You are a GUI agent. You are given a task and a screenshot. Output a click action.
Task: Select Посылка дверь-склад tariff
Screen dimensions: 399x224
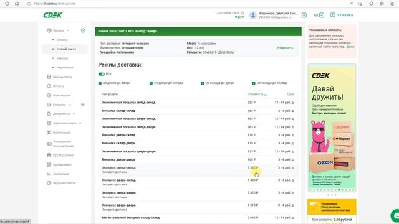pos(198,135)
